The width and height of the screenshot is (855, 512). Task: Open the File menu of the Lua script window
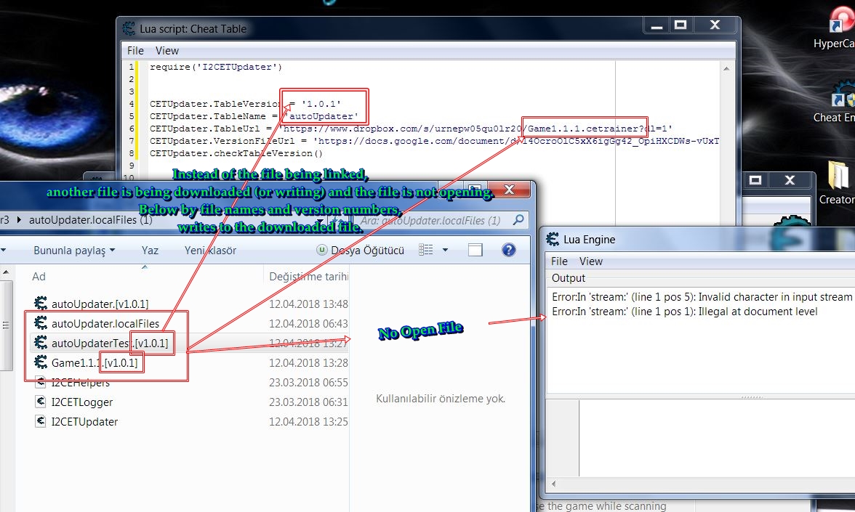pyautogui.click(x=135, y=50)
